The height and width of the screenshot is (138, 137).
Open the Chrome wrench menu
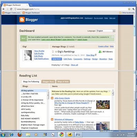coord(133,9)
